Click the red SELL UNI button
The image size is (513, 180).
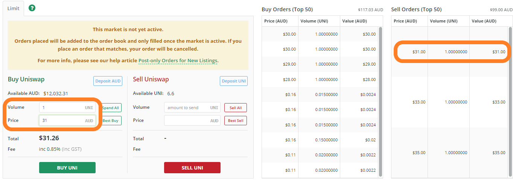click(x=192, y=168)
